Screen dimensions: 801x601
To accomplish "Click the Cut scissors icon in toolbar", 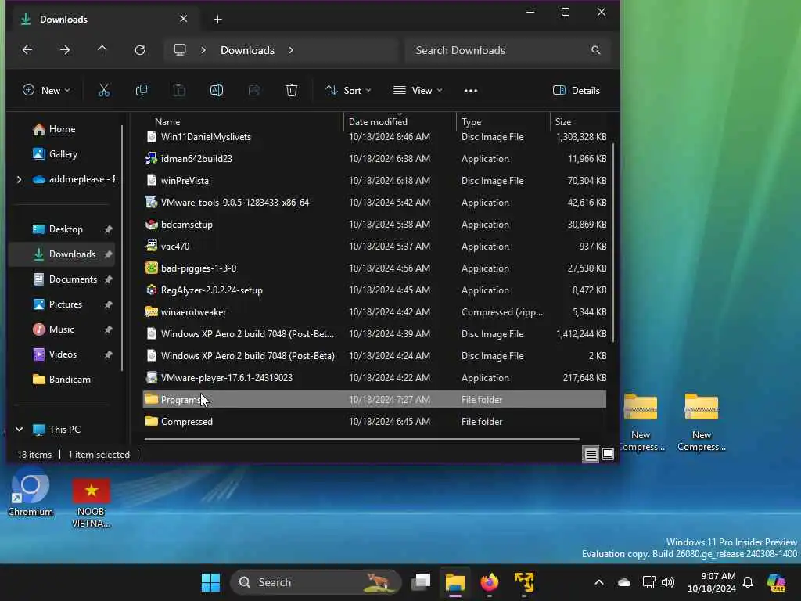I will [104, 91].
